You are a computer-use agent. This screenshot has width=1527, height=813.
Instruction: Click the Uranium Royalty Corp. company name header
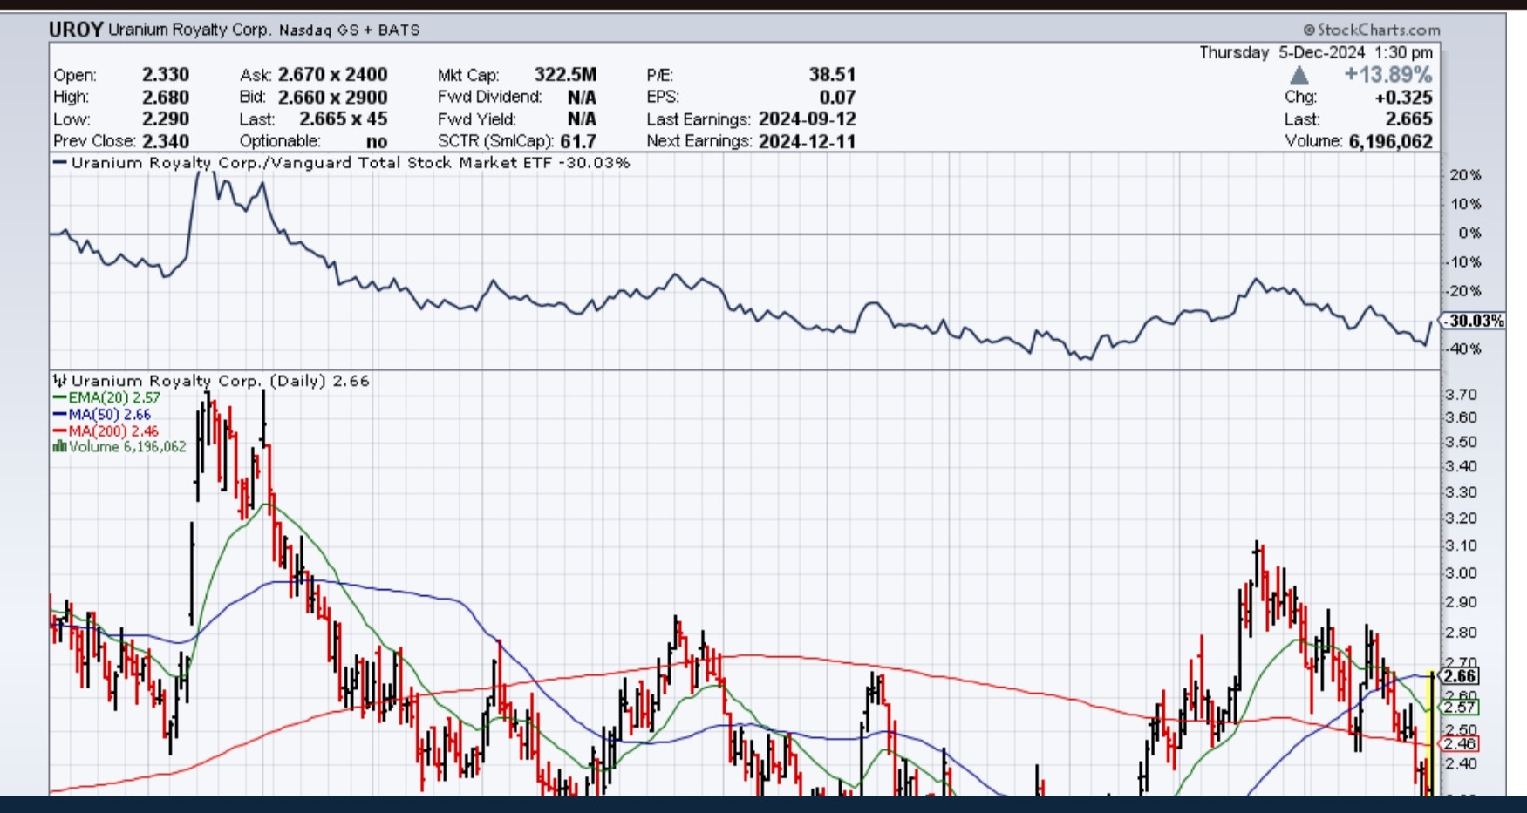click(190, 30)
